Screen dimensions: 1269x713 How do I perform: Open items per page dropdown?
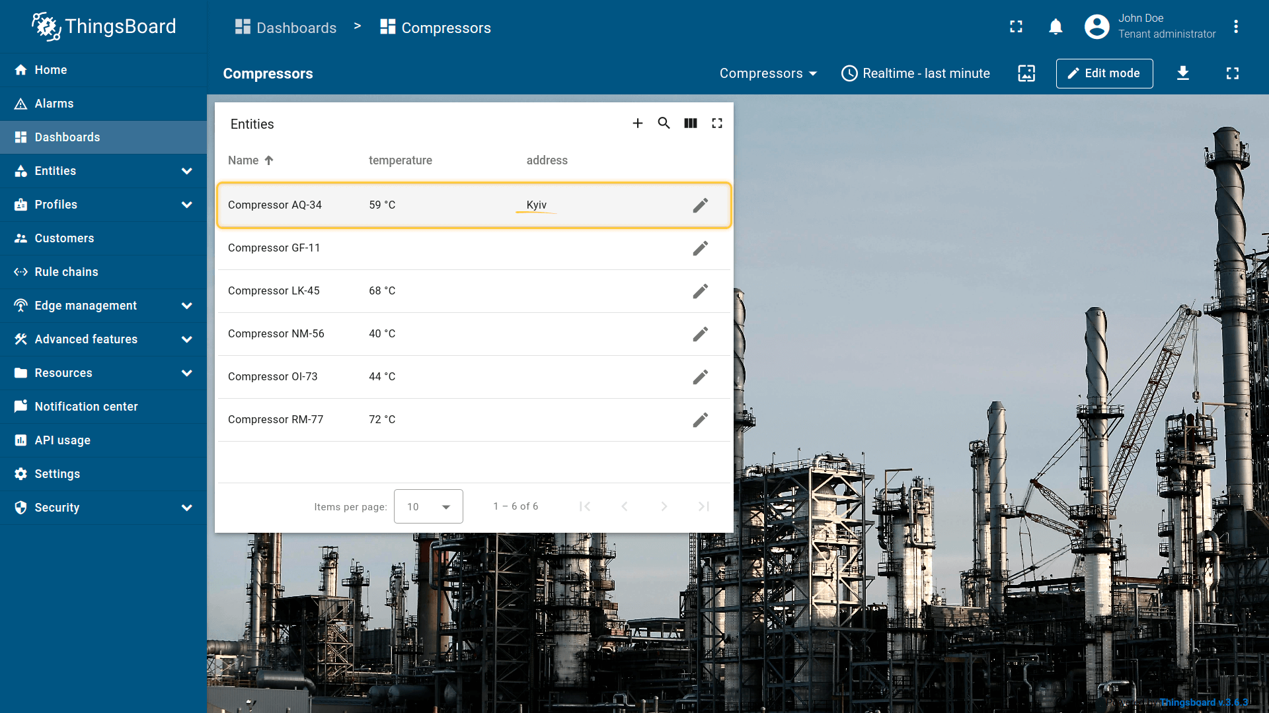coord(428,506)
